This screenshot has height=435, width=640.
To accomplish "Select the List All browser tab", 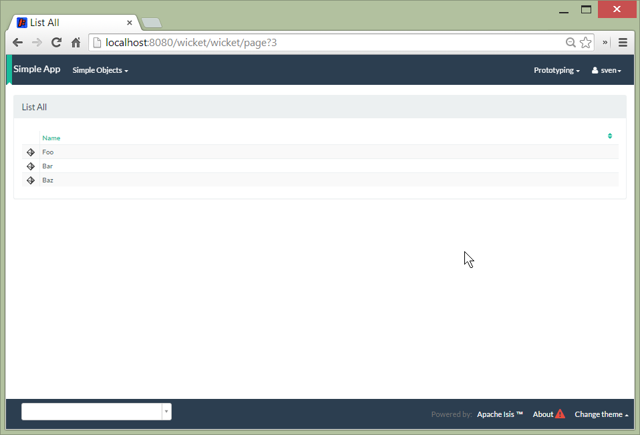I will tap(73, 23).
